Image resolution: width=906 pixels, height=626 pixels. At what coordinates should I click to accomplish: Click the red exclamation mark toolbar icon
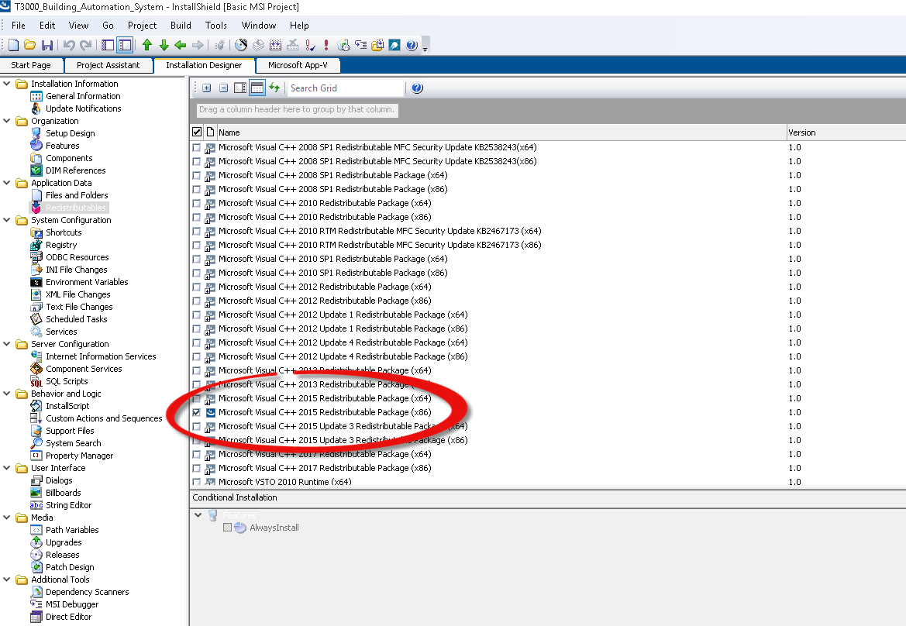pos(326,45)
